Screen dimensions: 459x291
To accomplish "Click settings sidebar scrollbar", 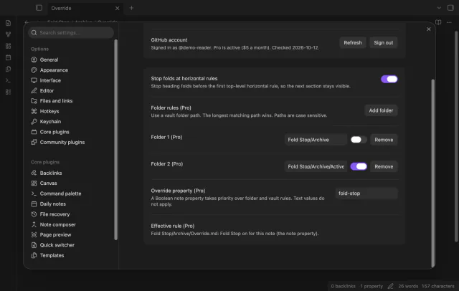I will pos(115,140).
